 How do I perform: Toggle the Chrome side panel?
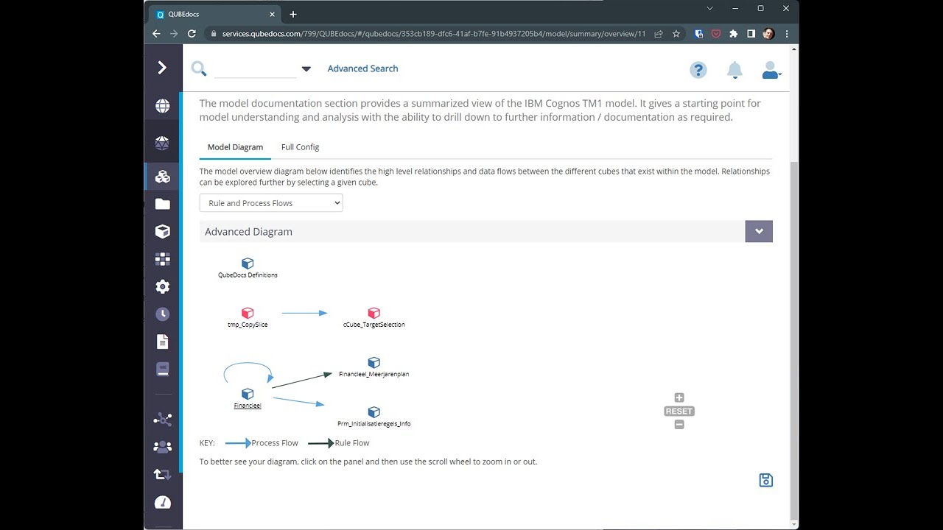(751, 34)
